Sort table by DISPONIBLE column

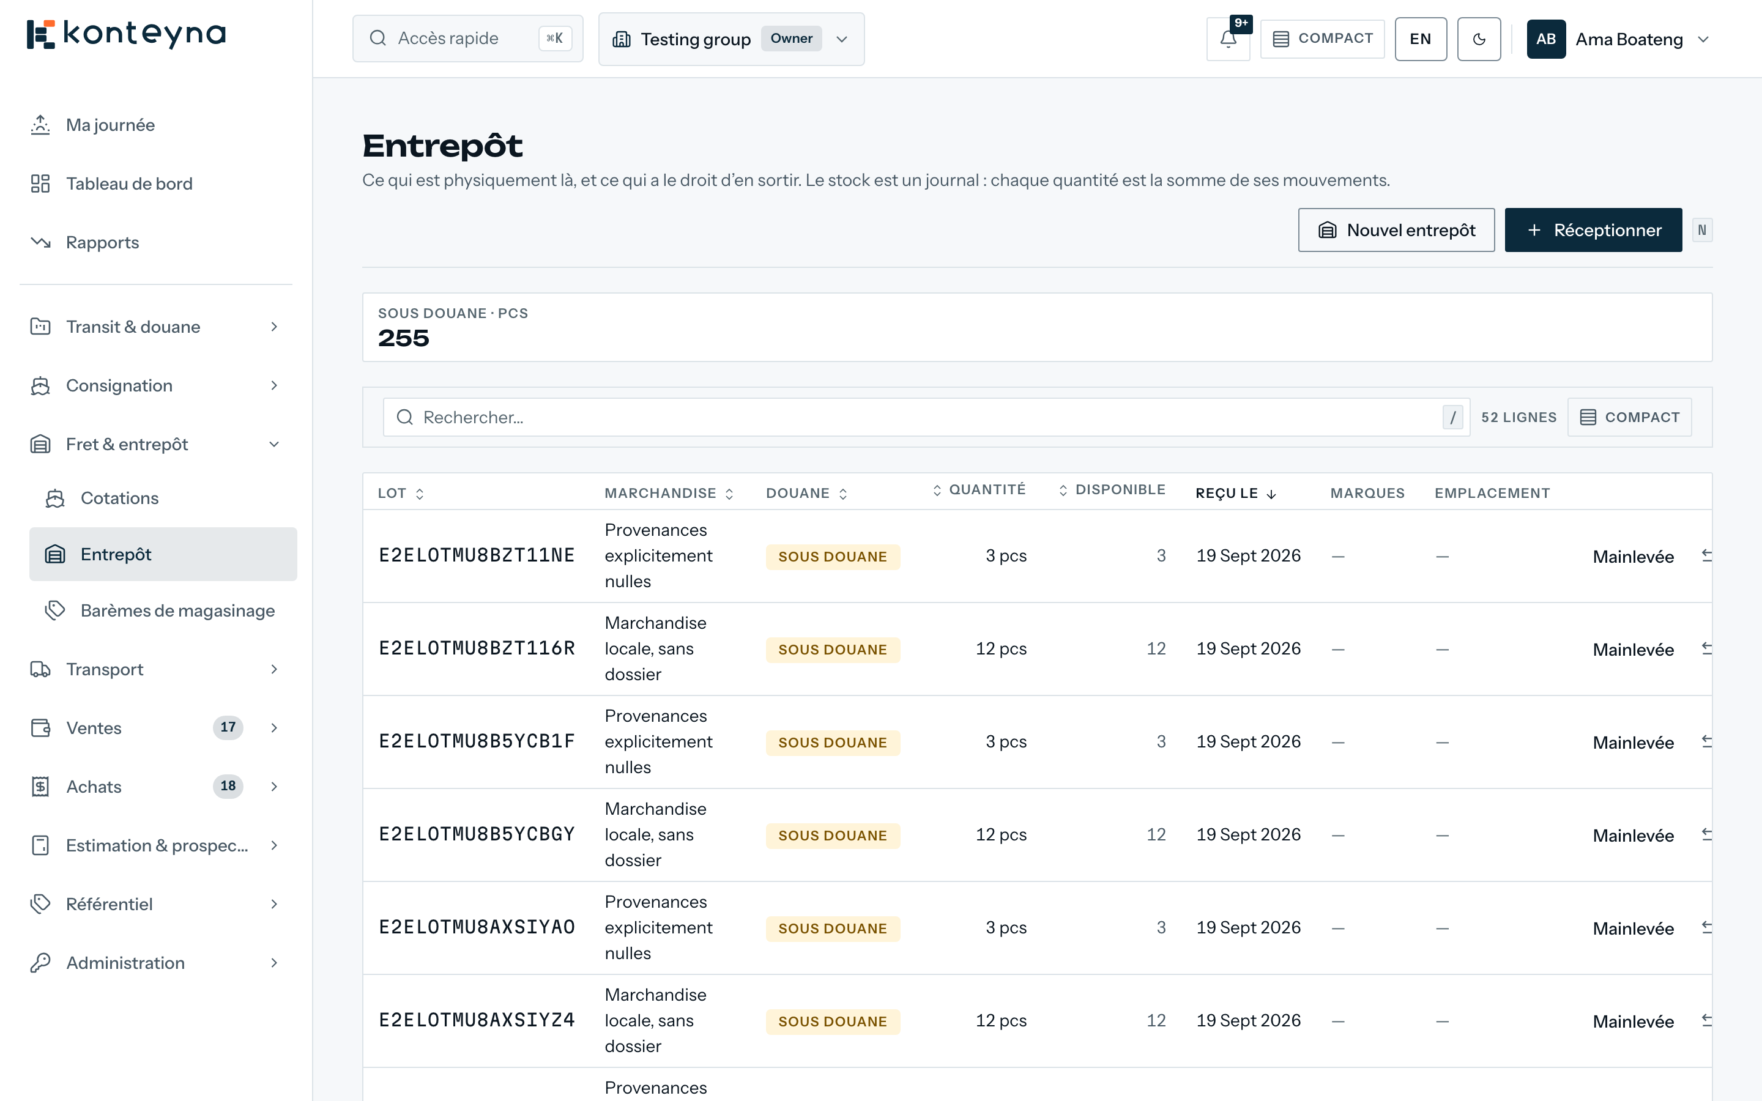pos(1112,490)
